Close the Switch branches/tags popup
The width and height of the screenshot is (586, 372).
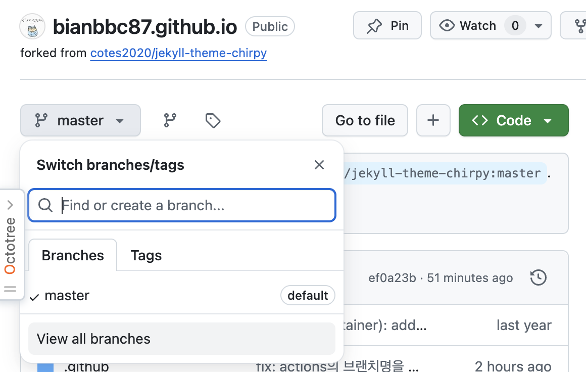tap(319, 165)
